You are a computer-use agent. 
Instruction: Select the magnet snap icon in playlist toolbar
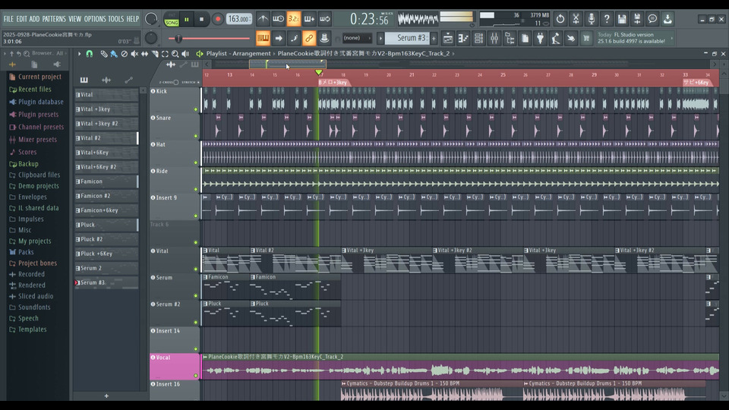tap(90, 54)
